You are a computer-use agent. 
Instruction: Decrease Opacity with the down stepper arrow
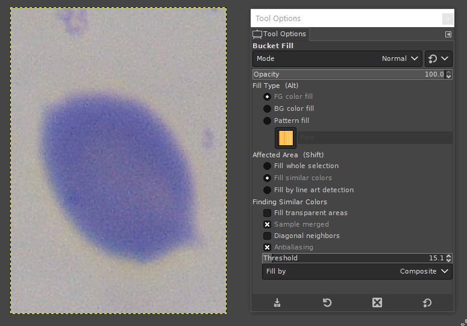tap(448, 77)
